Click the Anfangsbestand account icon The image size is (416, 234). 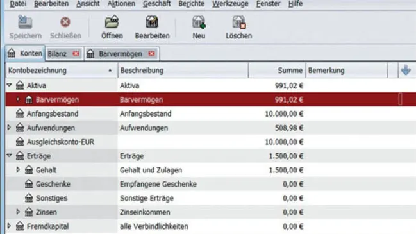point(20,113)
